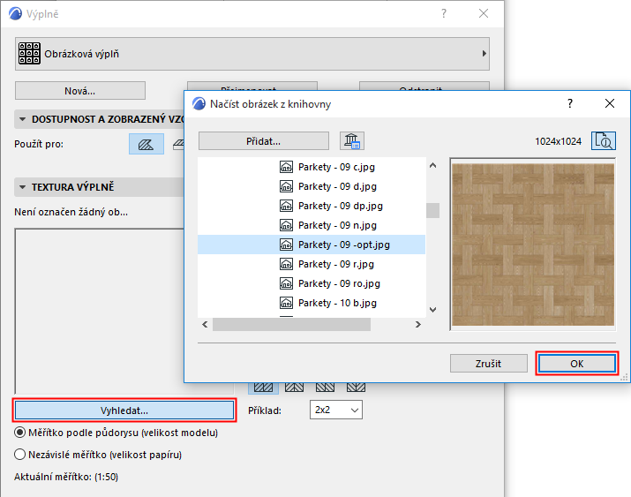Cancel with the Zrušit button

coord(489,364)
